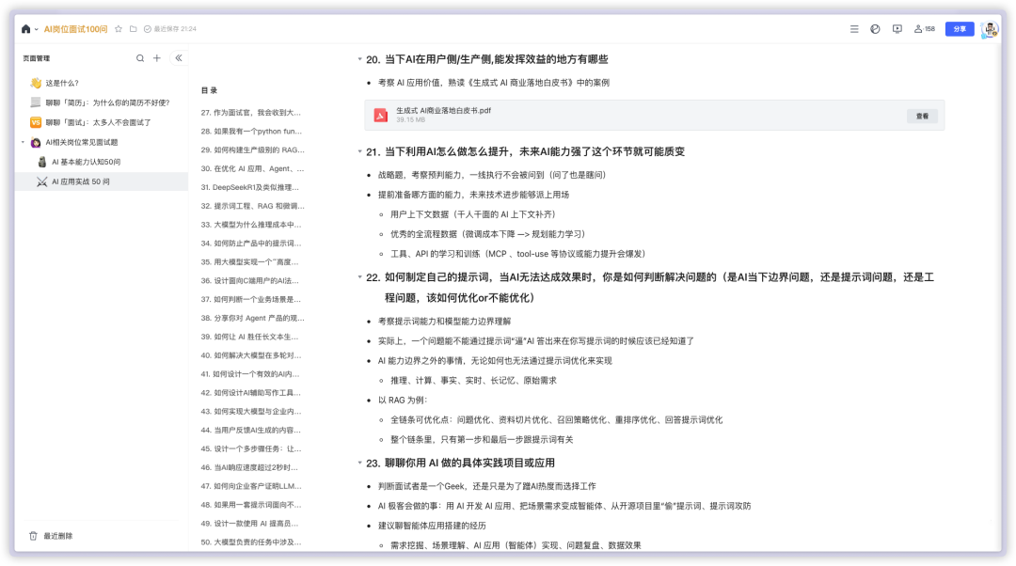Click the red PDF icon on the attachment
The width and height of the screenshot is (1016, 566).
click(382, 115)
